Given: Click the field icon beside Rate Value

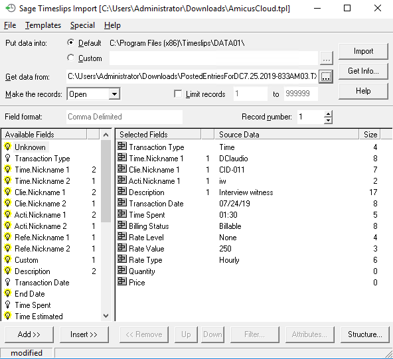Looking at the screenshot, I should pos(122,248).
